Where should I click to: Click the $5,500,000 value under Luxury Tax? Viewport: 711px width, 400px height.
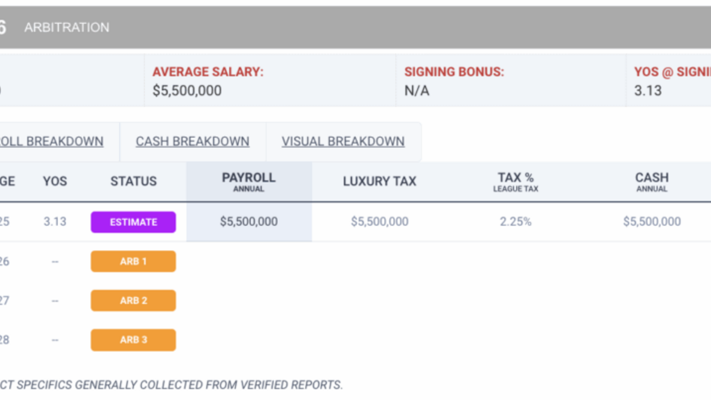(379, 221)
